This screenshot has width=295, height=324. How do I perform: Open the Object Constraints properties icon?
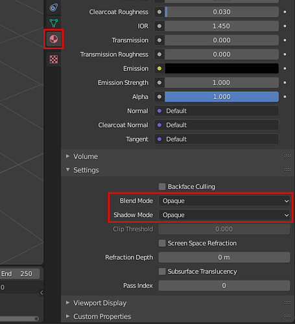click(x=54, y=8)
